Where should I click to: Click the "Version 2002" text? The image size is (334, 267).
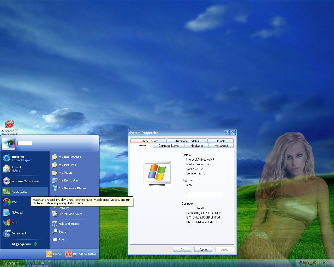(x=194, y=169)
